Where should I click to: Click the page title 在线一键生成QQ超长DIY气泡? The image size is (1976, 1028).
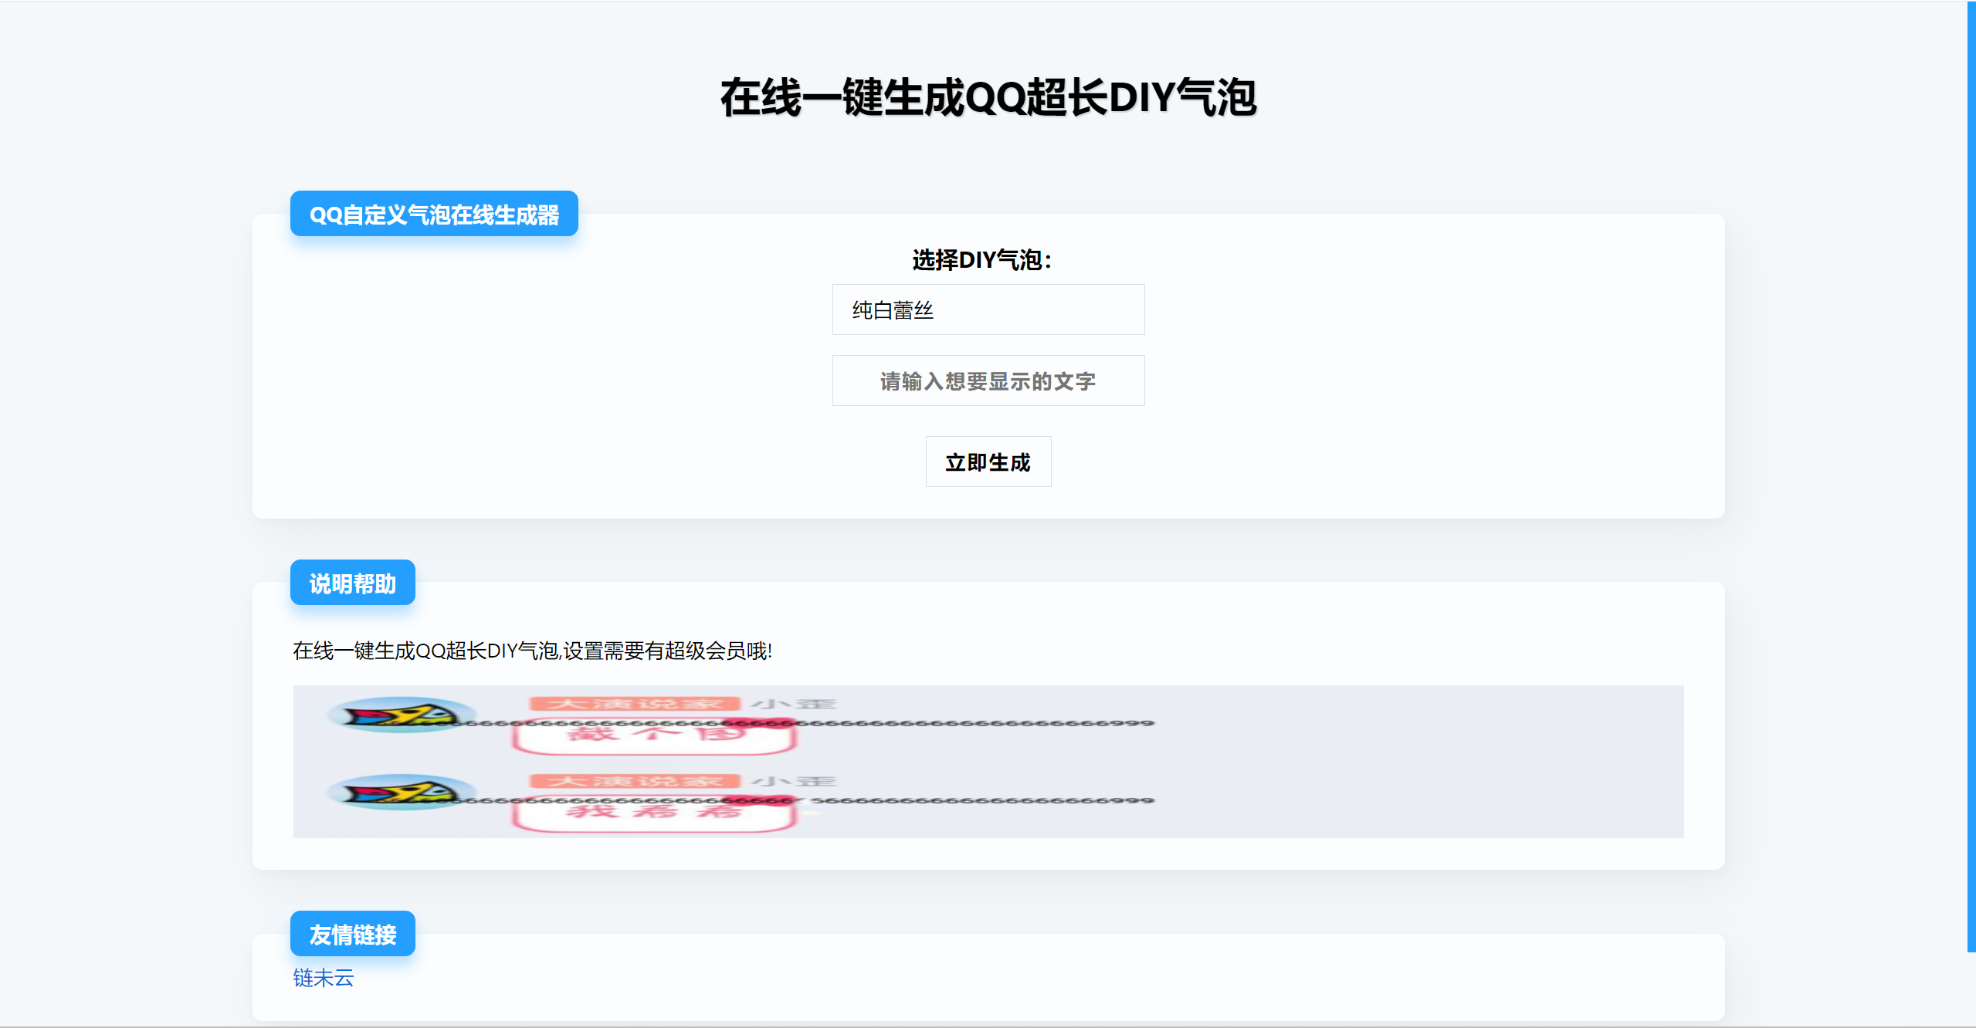[988, 98]
